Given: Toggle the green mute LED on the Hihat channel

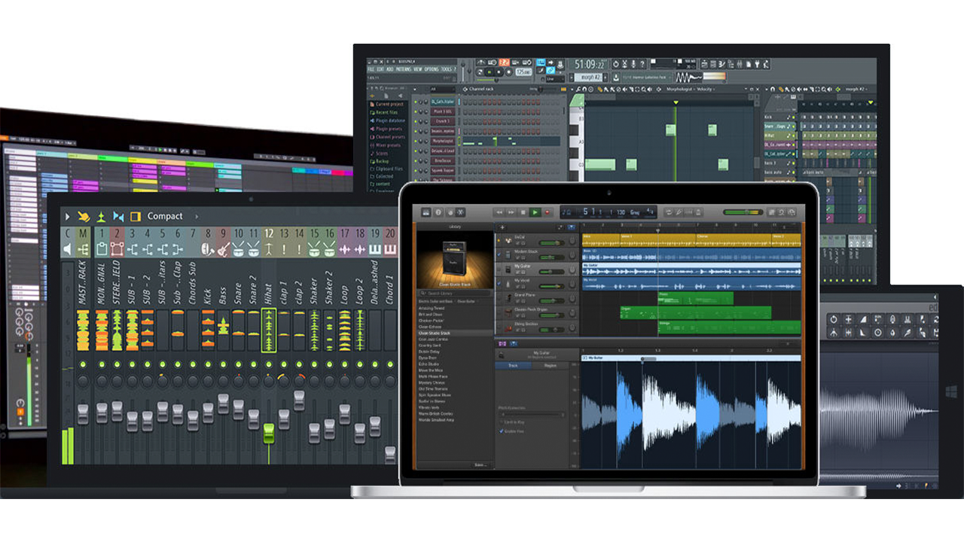Looking at the screenshot, I should point(269,365).
